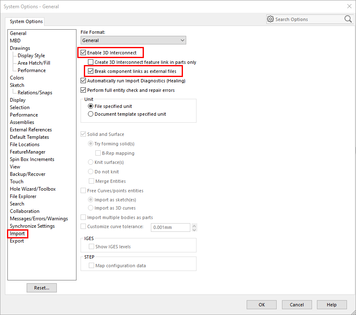
Task: Open the Colors category
Action: click(17, 78)
